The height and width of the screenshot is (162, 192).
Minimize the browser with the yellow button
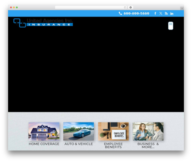pos(14,7)
